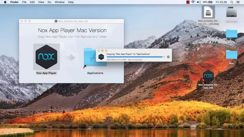This screenshot has height=137, width=244.
Task: Close the Nox installer window
Action: pyautogui.click(x=22, y=21)
